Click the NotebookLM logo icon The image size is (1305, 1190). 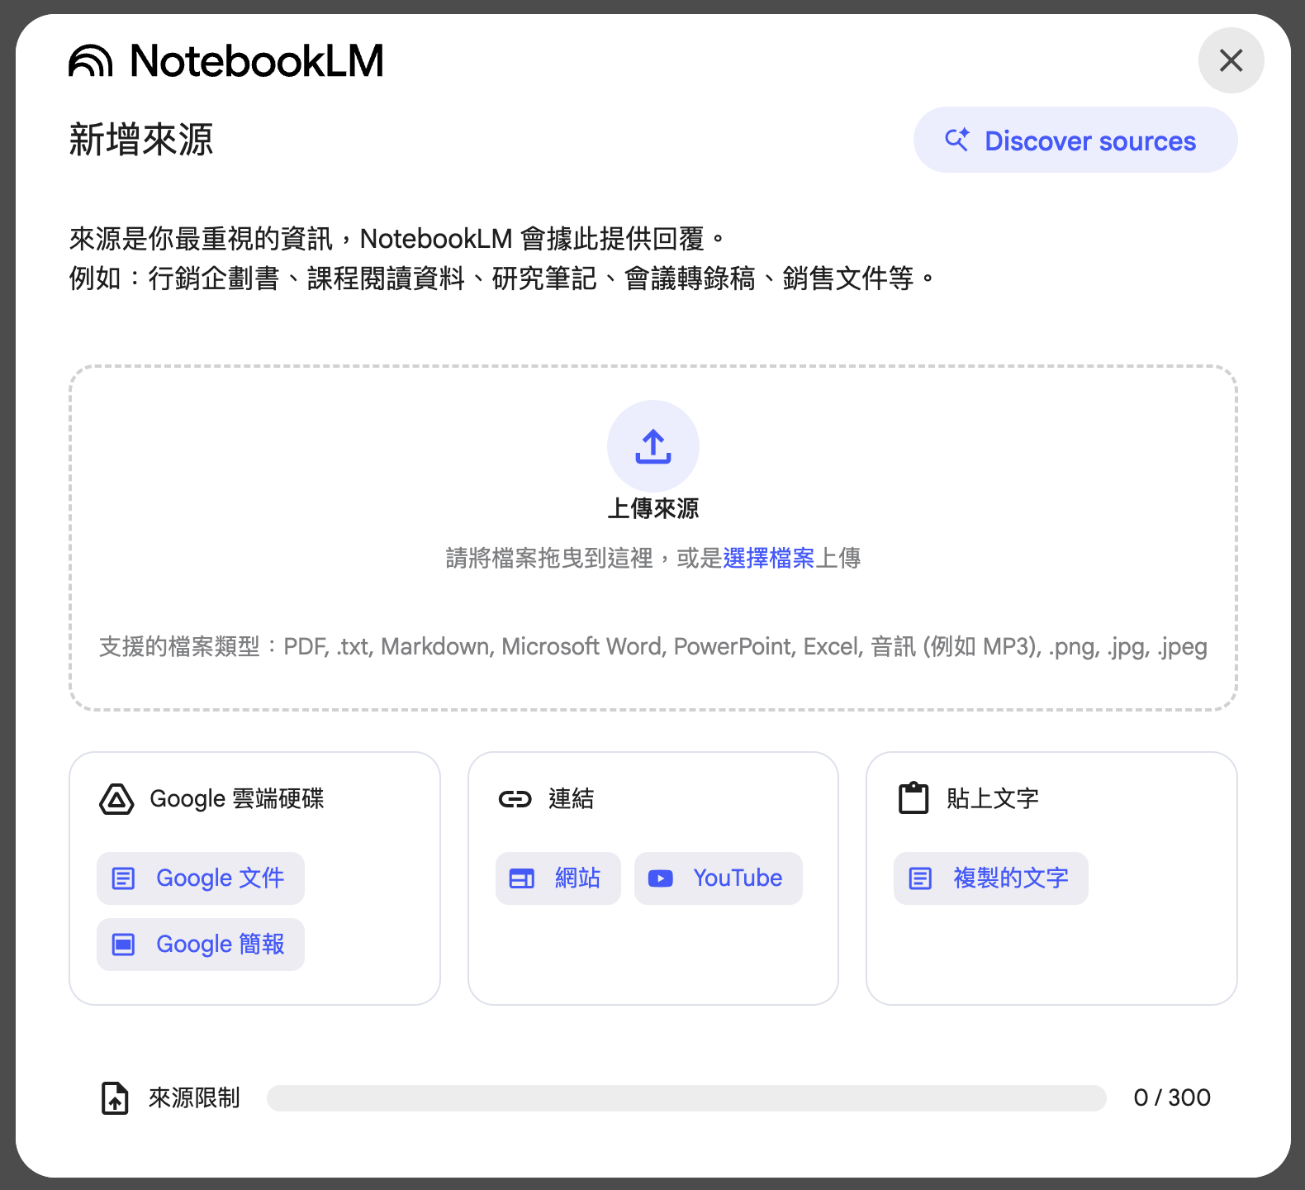click(x=90, y=61)
